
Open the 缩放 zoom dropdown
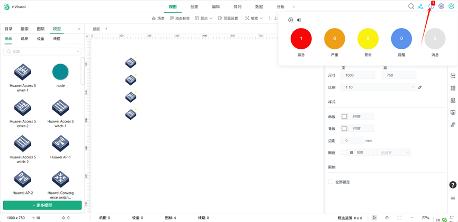tap(254, 19)
